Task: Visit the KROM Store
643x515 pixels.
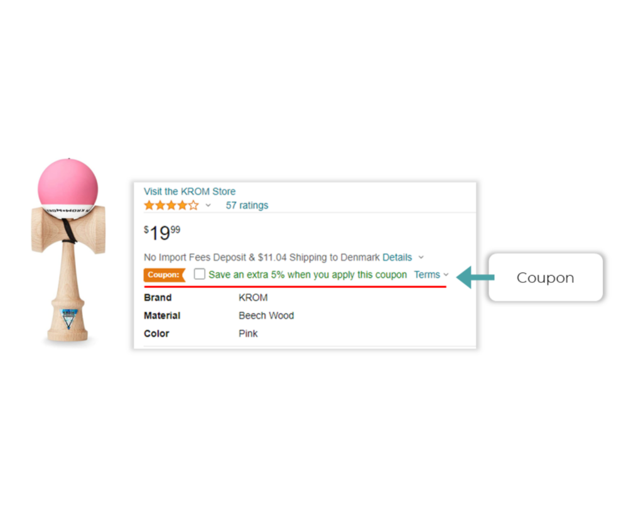Action: point(189,191)
